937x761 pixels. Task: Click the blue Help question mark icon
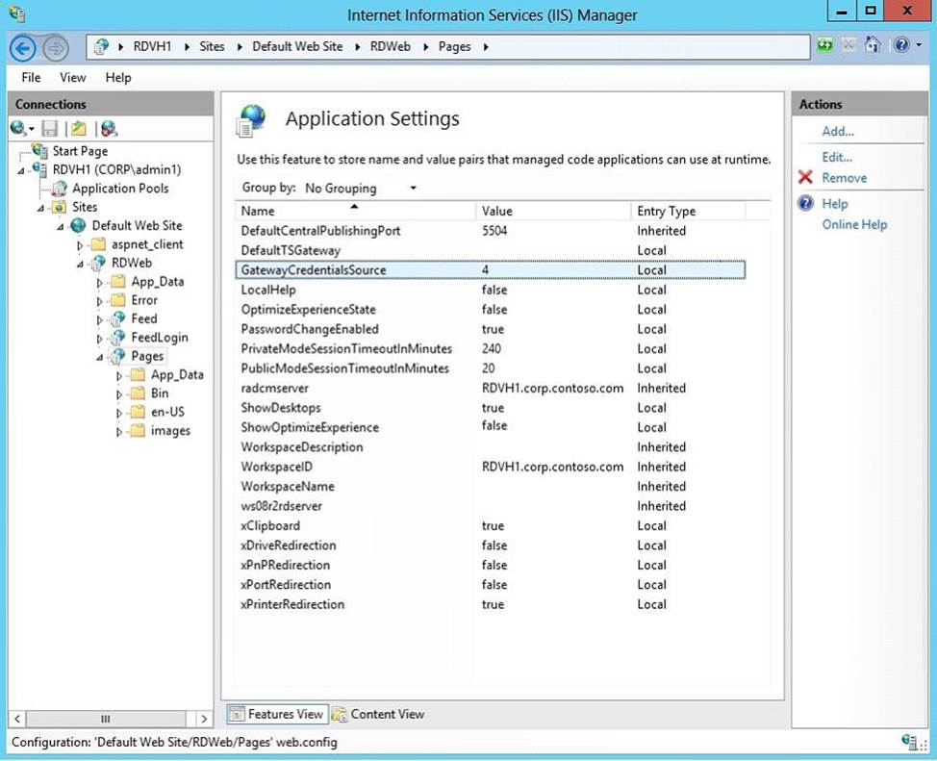pos(805,204)
